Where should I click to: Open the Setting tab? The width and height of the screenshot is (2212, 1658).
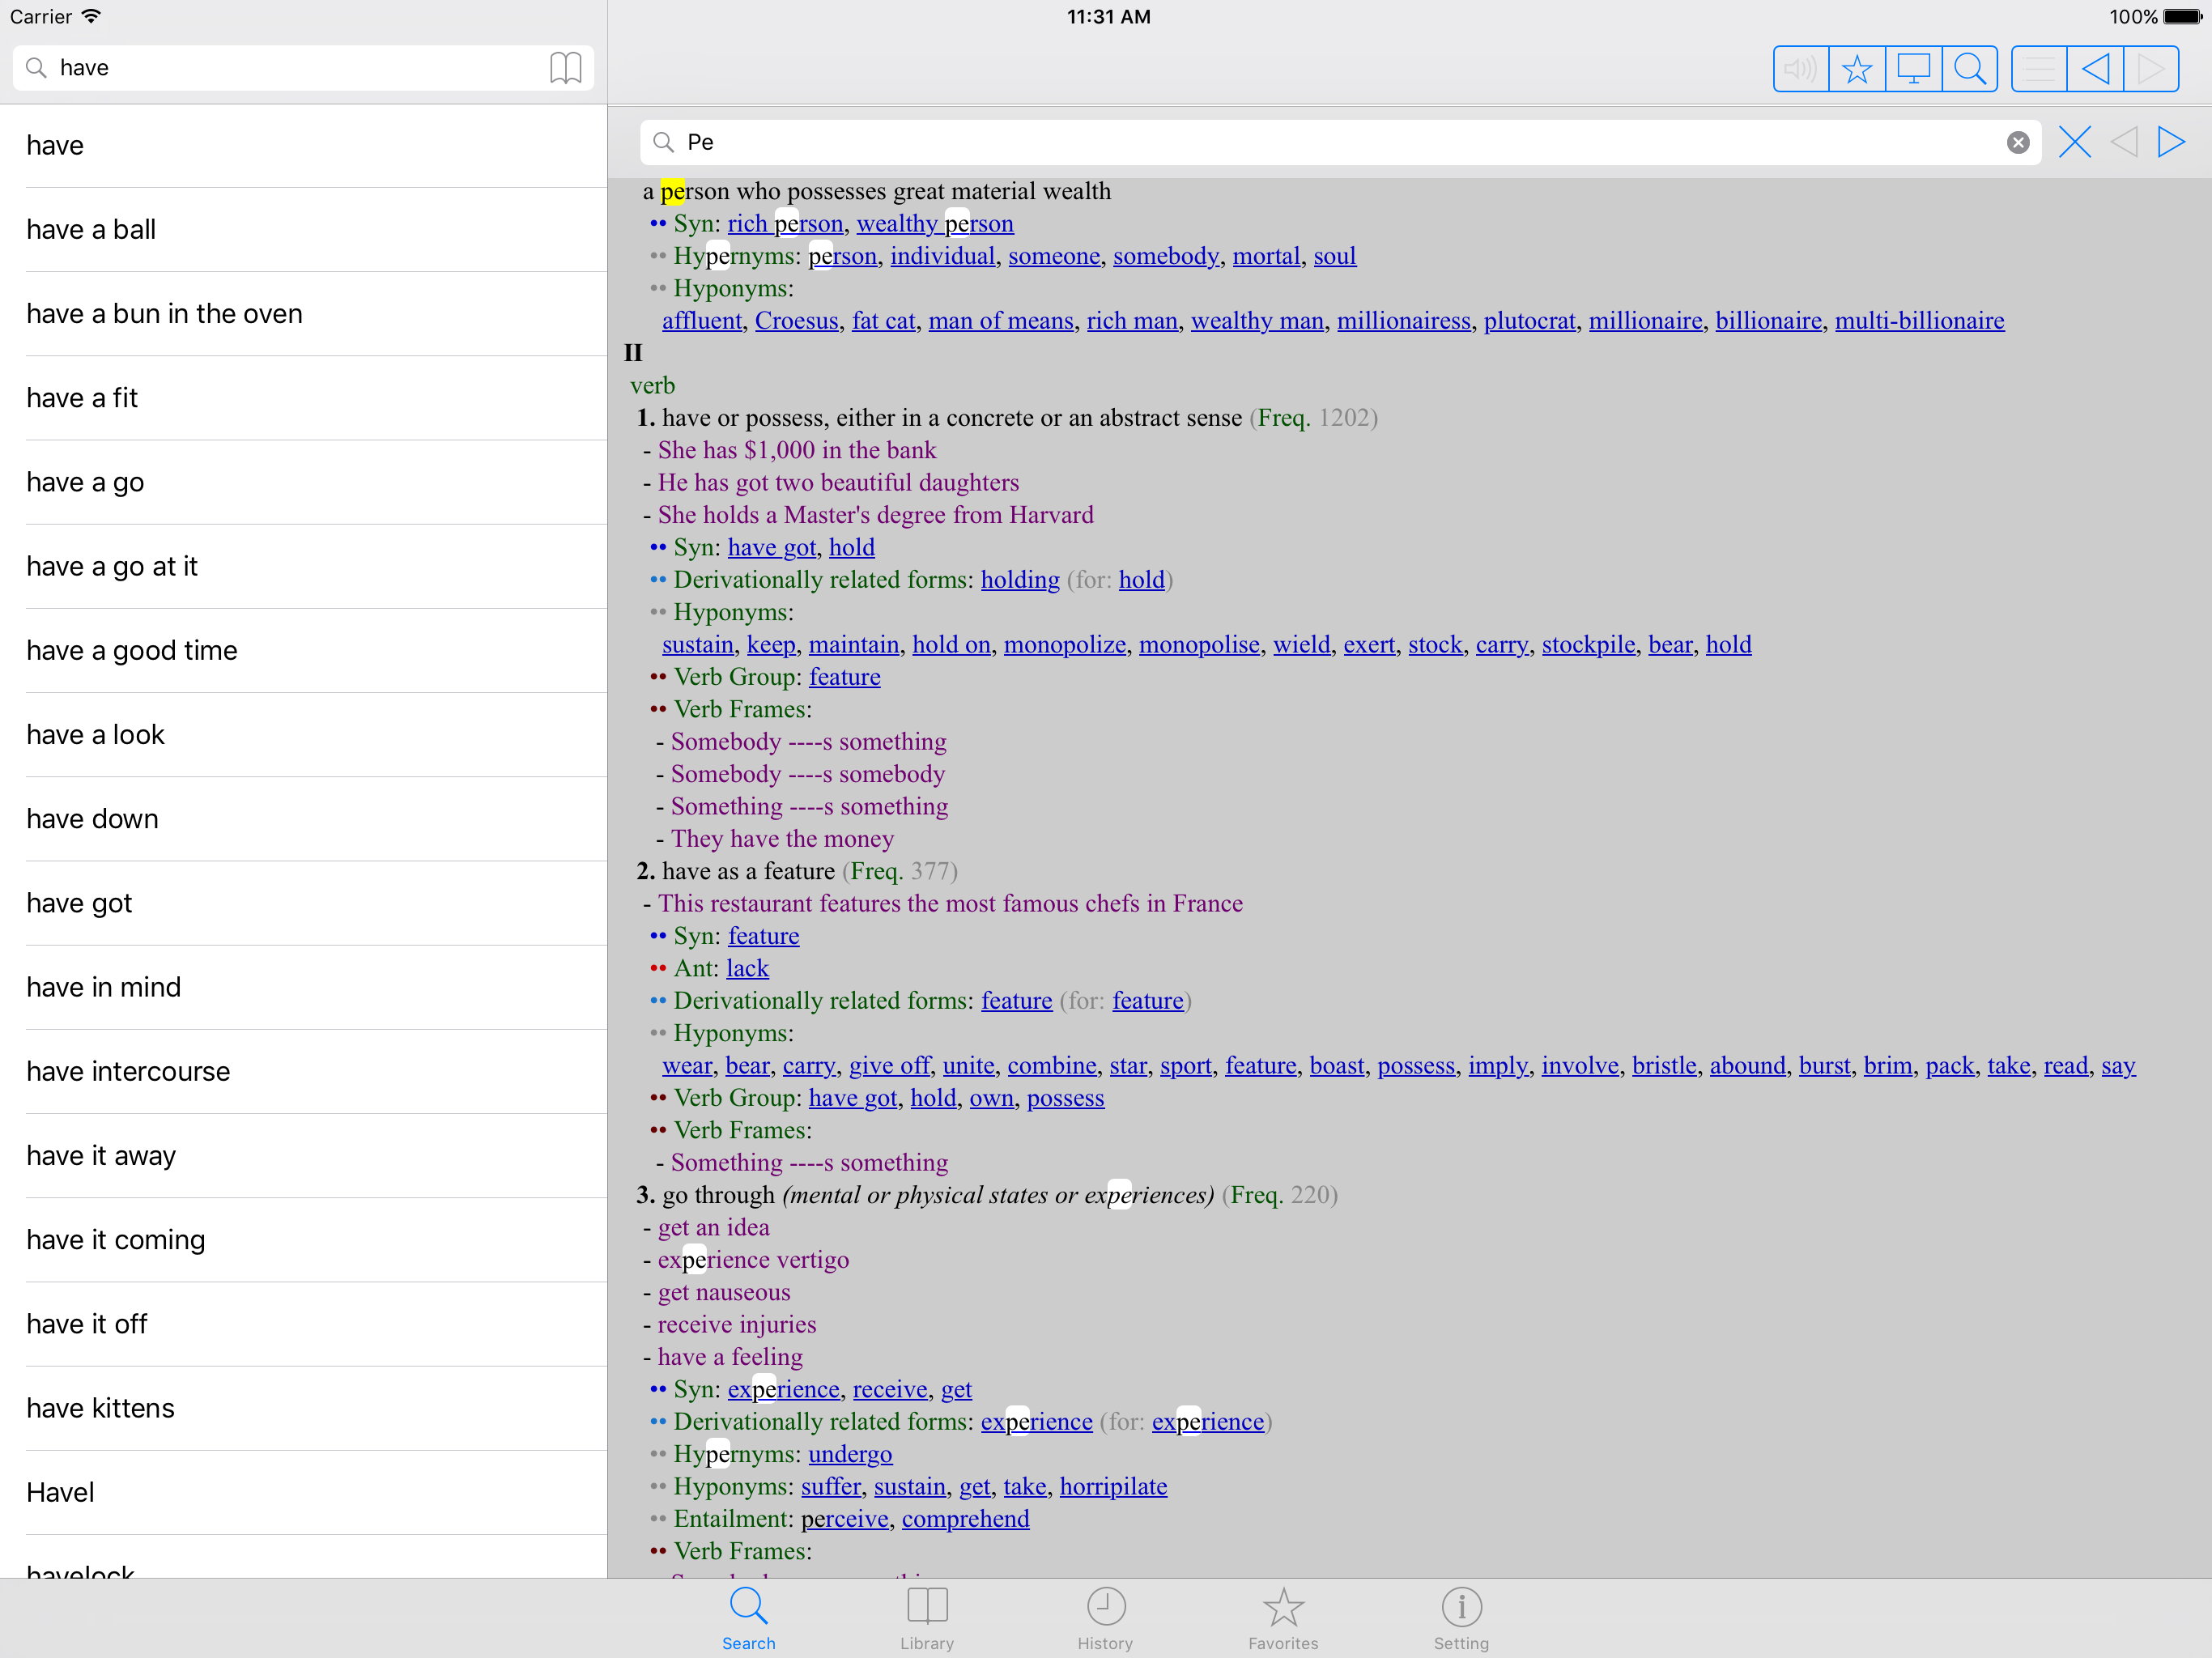pyautogui.click(x=1460, y=1618)
